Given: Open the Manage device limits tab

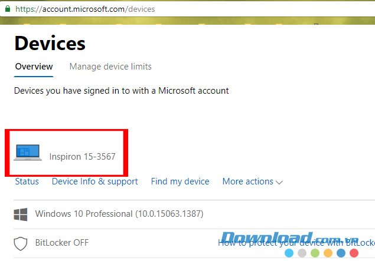Looking at the screenshot, I should [x=110, y=67].
